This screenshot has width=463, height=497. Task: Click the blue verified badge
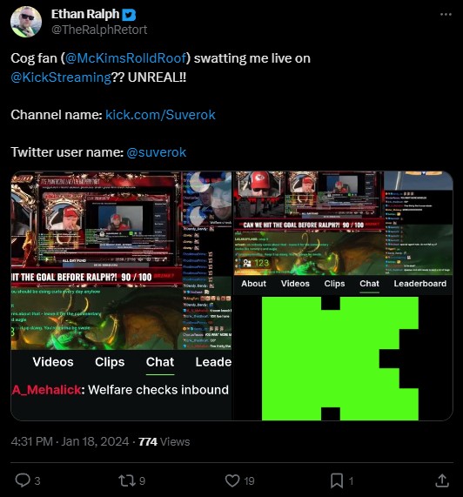pos(130,15)
